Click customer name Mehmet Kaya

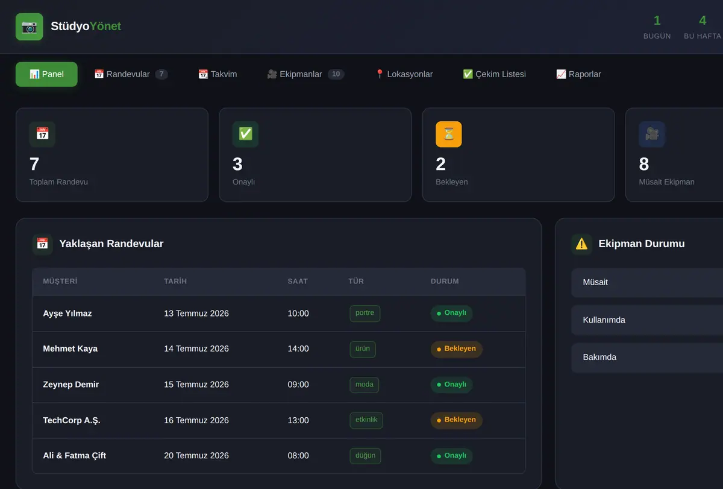coord(70,349)
